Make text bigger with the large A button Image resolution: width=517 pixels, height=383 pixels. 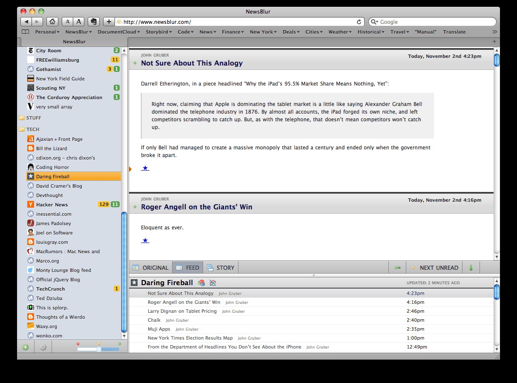tap(79, 22)
